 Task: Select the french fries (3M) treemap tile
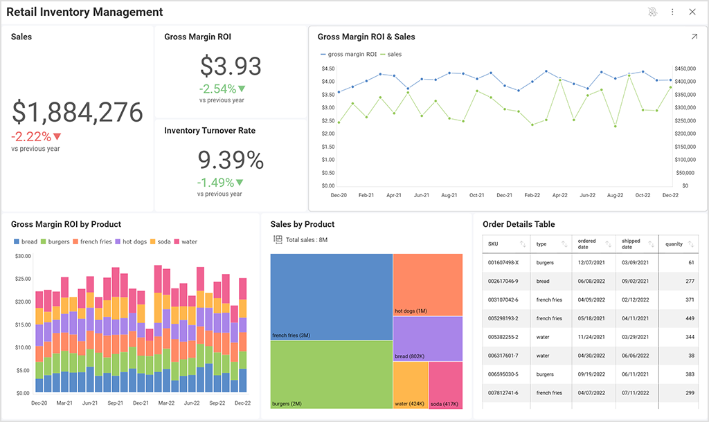pos(332,296)
